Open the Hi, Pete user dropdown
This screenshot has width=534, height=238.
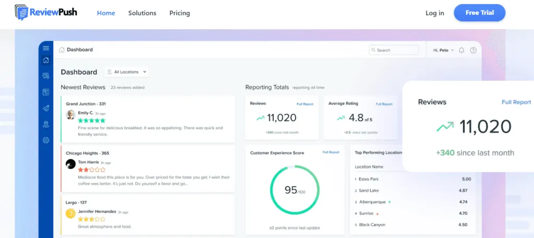[443, 51]
